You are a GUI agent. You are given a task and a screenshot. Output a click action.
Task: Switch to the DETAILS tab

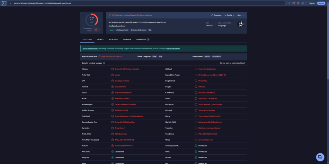[100, 39]
